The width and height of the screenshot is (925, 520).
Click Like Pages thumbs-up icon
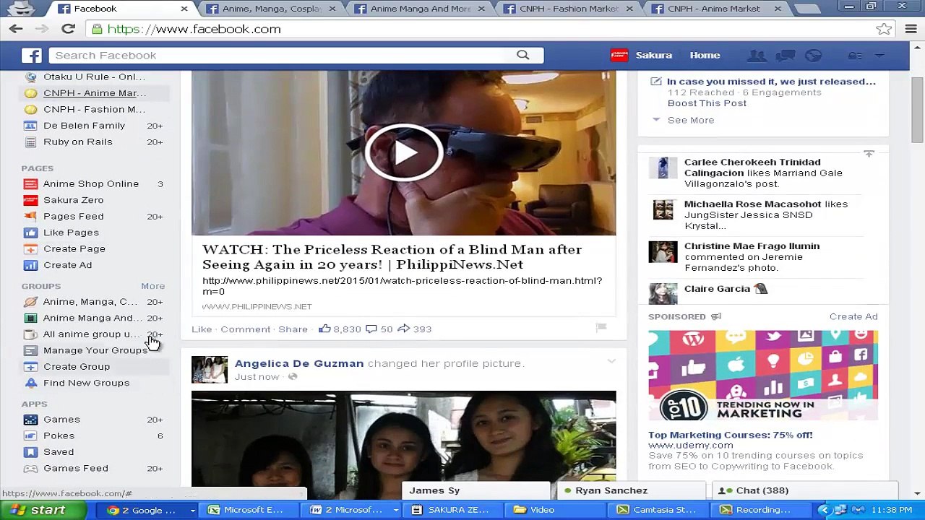point(30,233)
